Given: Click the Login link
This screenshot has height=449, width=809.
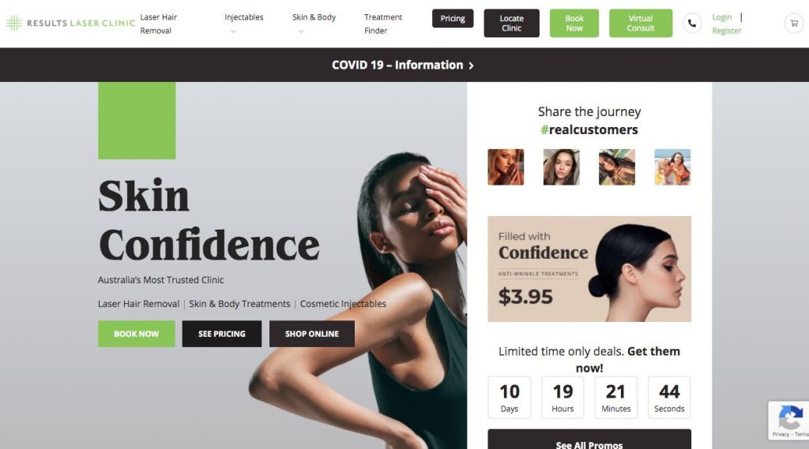Looking at the screenshot, I should (x=722, y=17).
